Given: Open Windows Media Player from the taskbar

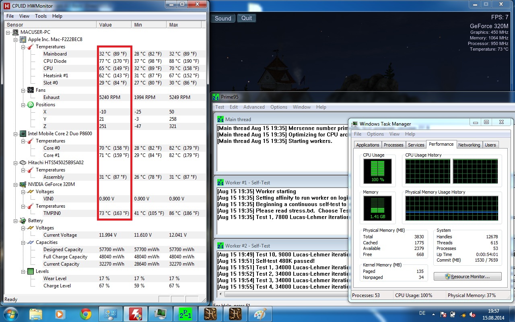Looking at the screenshot, I should click(x=60, y=314).
